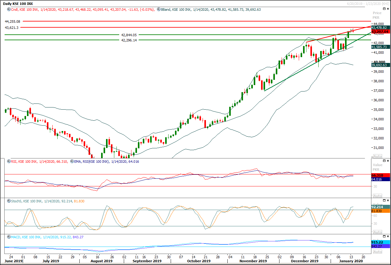The width and height of the screenshot is (391, 265).
Task: Maximize the price chart panel
Action: (385, 9)
